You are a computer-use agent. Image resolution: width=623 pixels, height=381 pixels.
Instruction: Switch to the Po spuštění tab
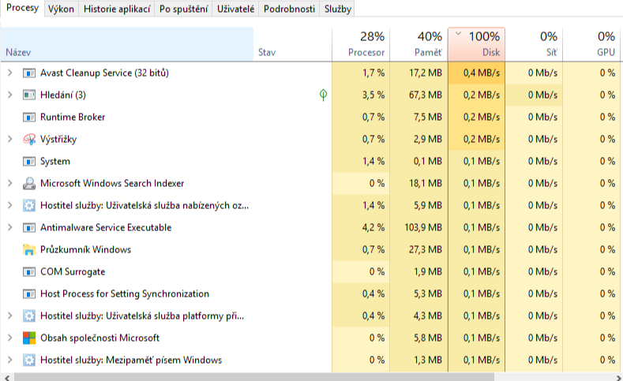click(183, 9)
